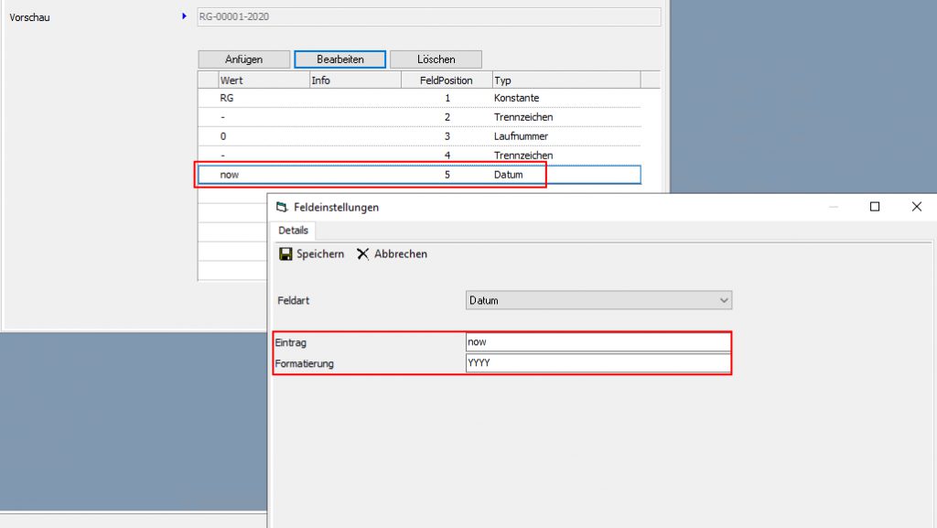
Task: Click the Abbrechen X icon
Action: [x=362, y=254]
